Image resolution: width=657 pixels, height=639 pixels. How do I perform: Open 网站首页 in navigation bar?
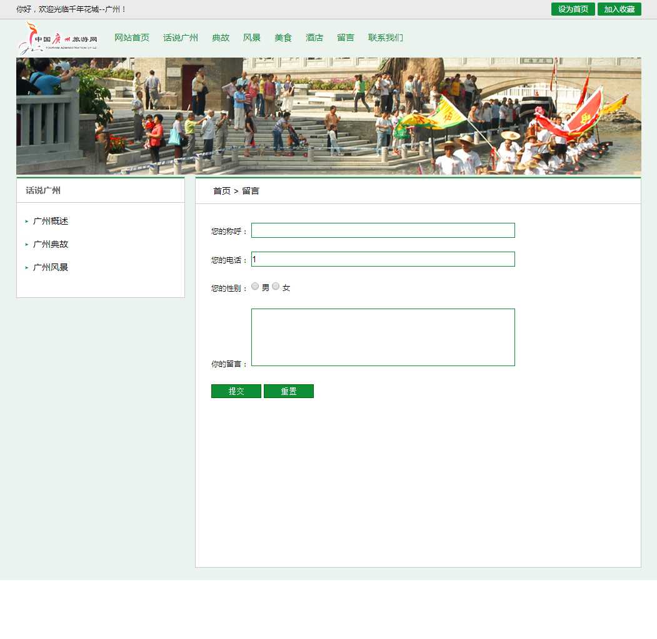click(132, 38)
